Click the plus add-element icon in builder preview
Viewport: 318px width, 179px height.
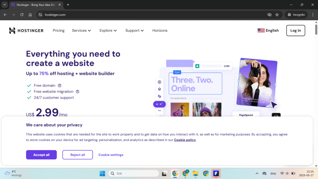pyautogui.click(x=159, y=82)
